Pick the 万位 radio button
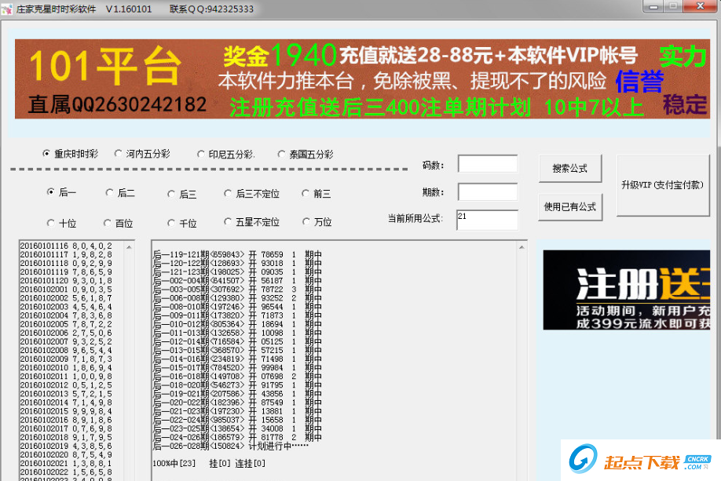This screenshot has height=481, width=721. 317,222
